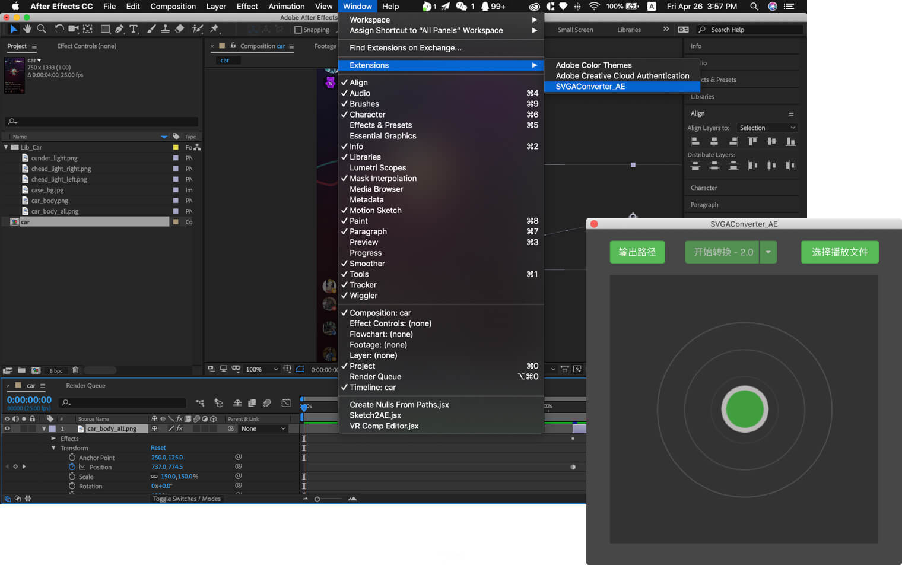The width and height of the screenshot is (902, 565).
Task: Open macOS Spotlight search
Action: (x=754, y=7)
